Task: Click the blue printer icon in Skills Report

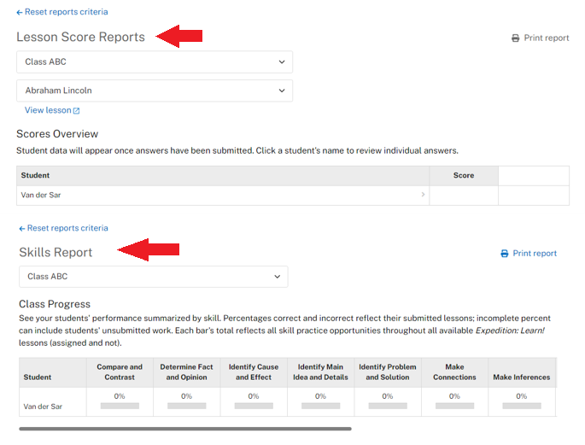Action: (x=505, y=254)
